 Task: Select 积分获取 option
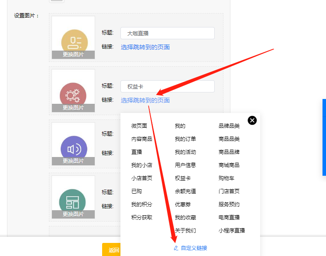(142, 218)
